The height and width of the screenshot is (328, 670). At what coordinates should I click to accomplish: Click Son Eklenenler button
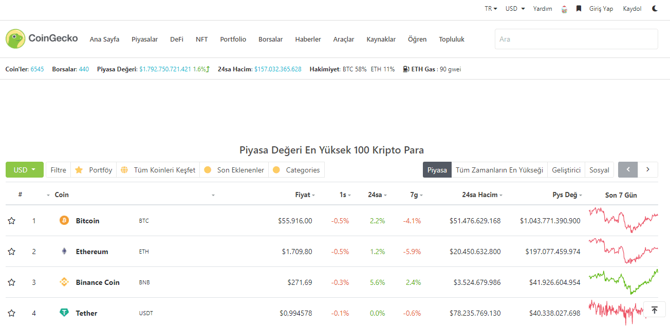(234, 170)
